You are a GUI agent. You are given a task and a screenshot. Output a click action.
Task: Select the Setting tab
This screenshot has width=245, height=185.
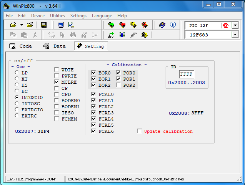(x=91, y=46)
